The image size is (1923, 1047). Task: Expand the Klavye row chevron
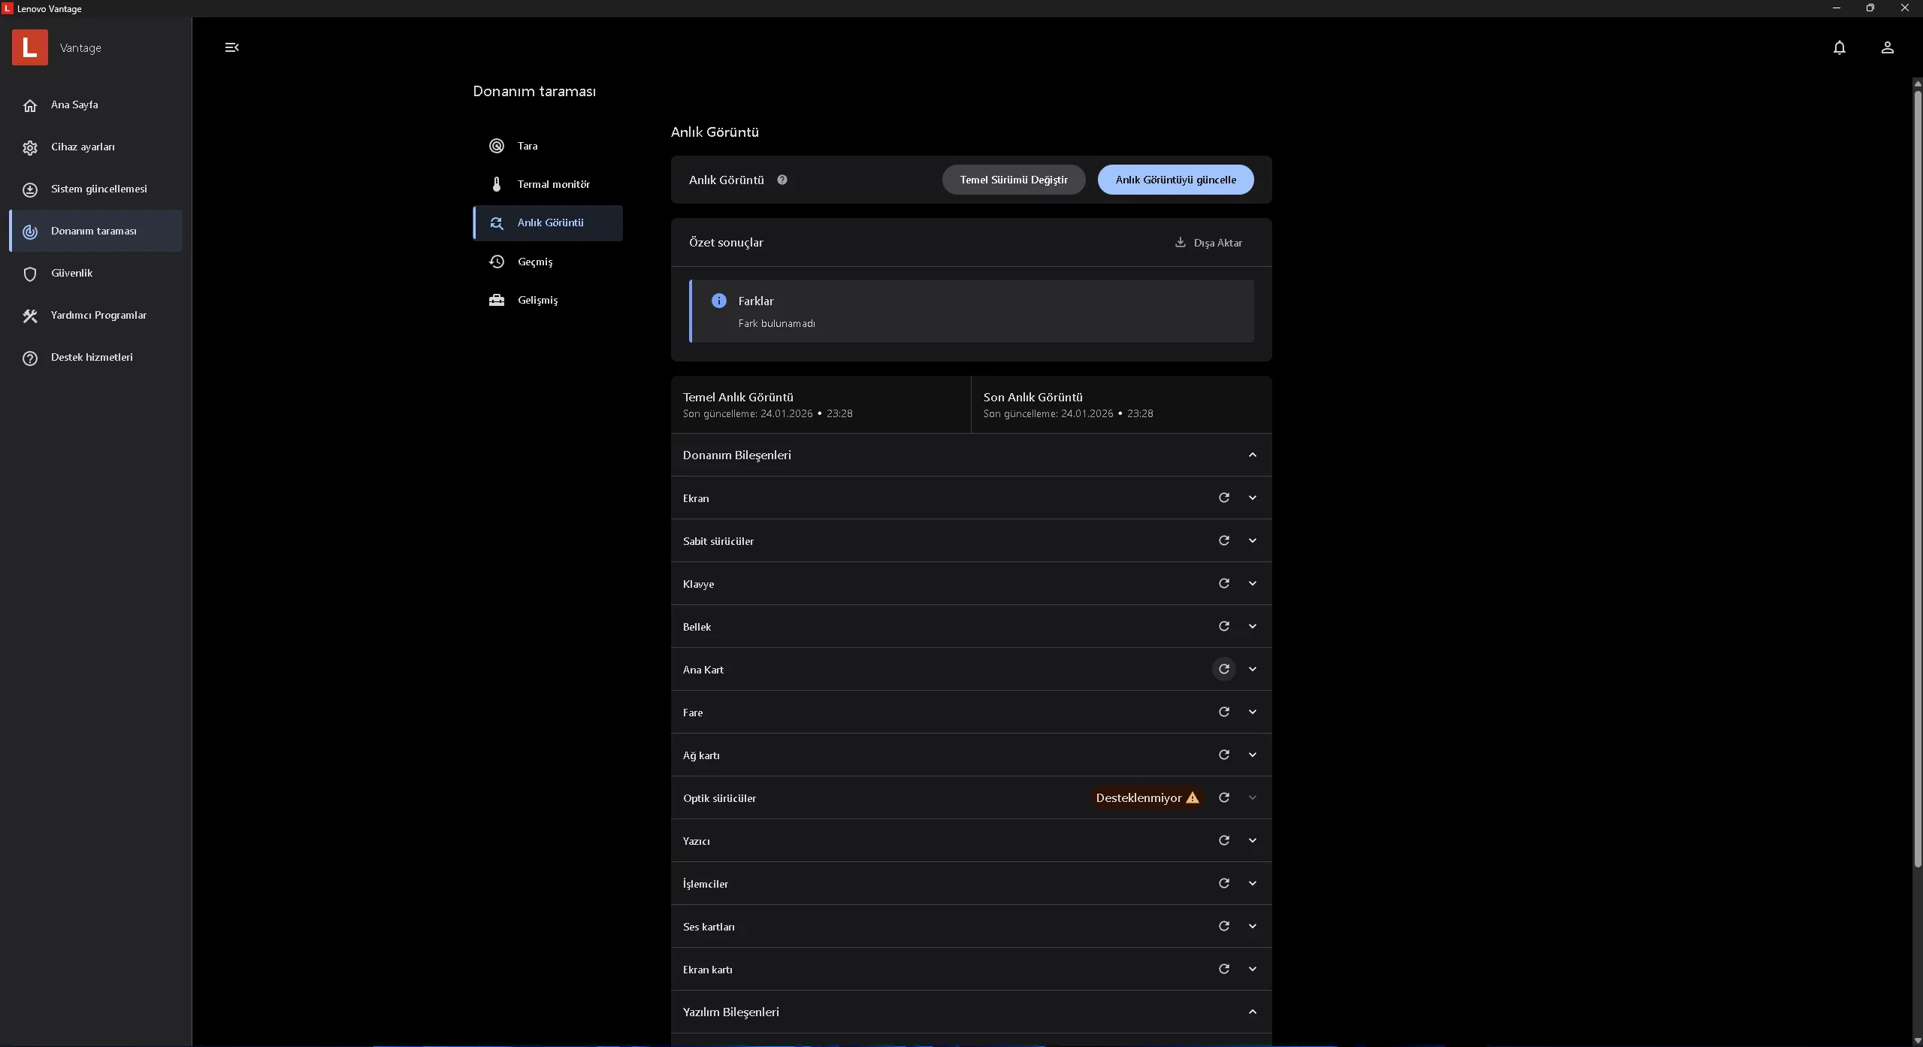click(1252, 583)
